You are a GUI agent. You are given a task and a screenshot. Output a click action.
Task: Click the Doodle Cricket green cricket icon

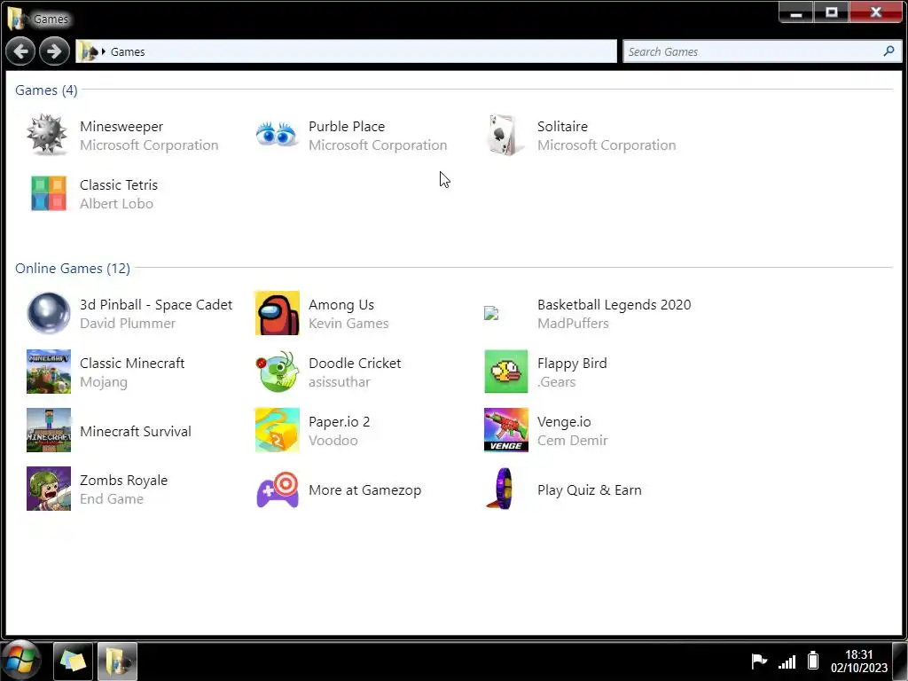point(278,372)
